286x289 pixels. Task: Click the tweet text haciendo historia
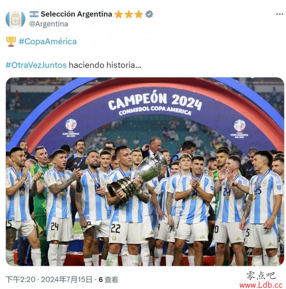tap(105, 65)
